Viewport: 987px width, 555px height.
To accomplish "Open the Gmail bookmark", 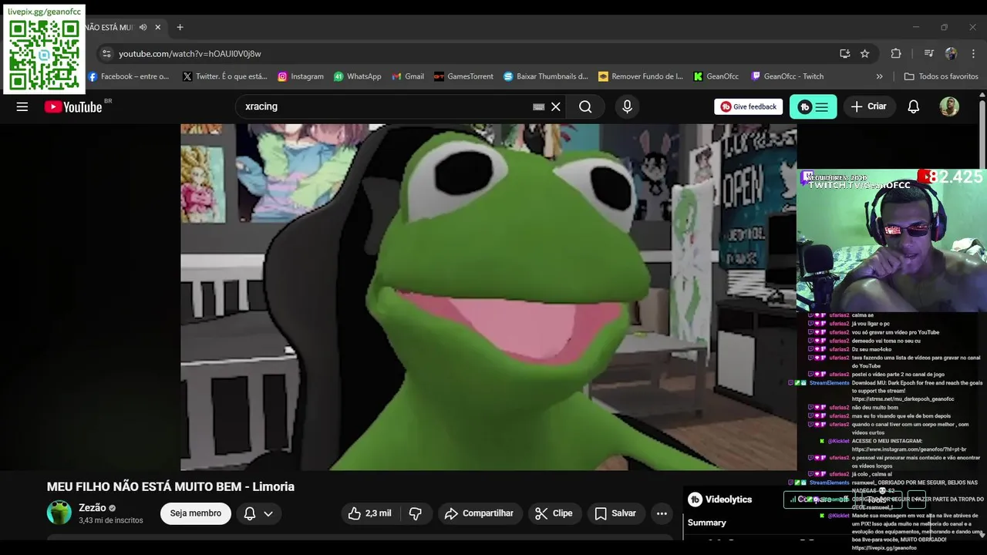I will click(408, 76).
